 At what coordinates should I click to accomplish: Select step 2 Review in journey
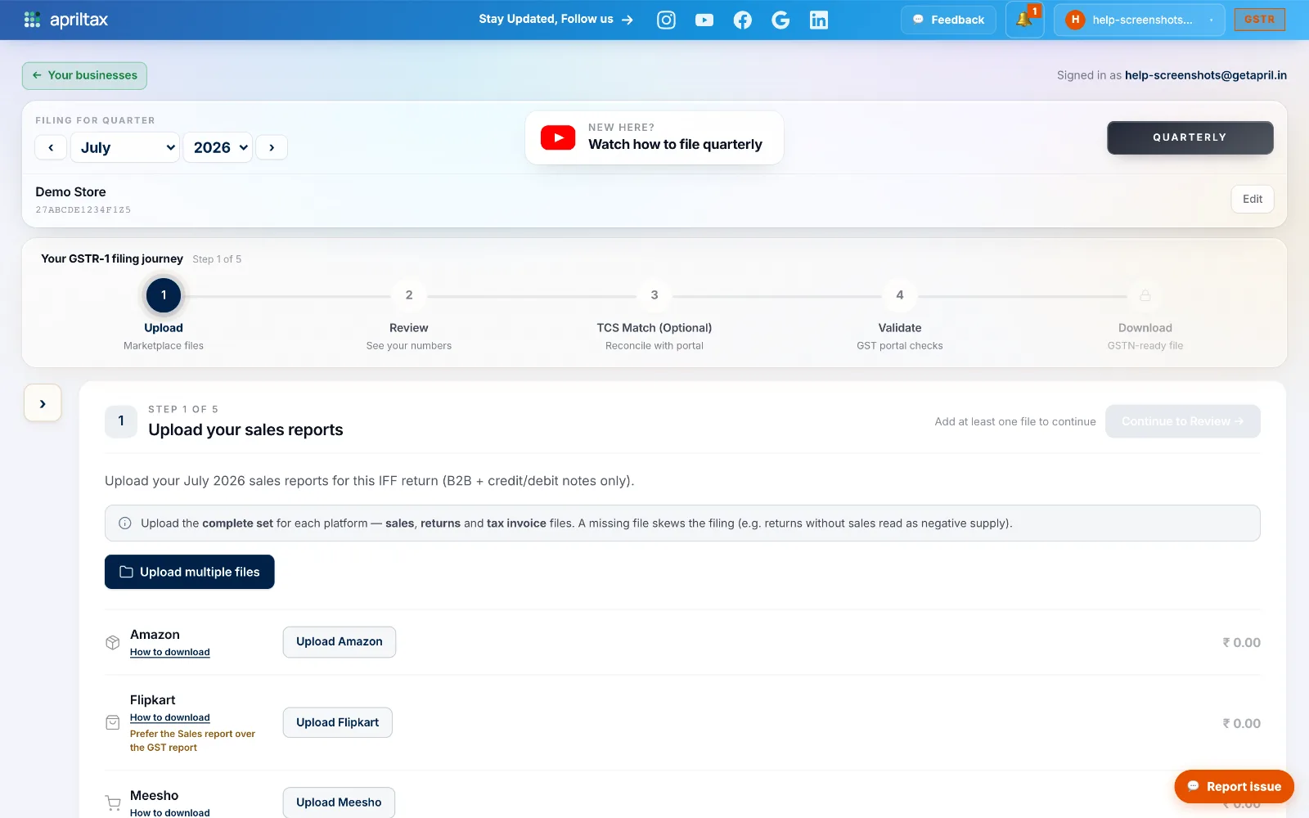409,295
